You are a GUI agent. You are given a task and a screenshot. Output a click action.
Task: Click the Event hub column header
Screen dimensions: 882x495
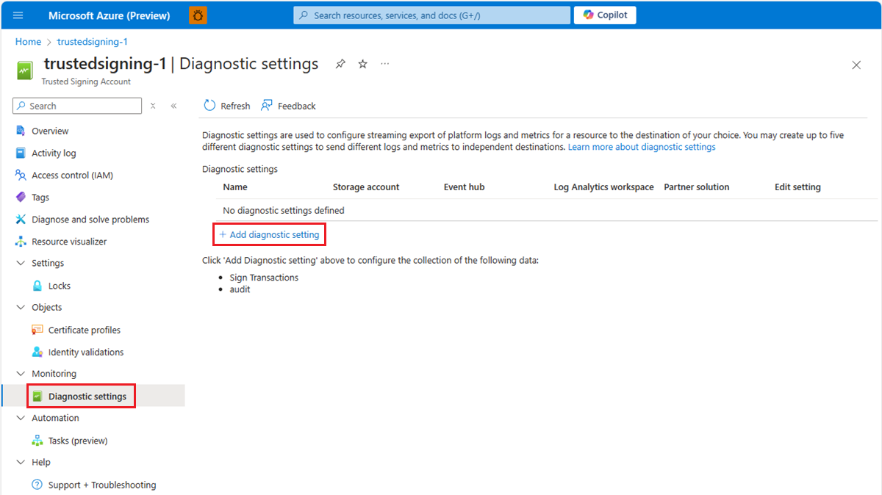(464, 187)
